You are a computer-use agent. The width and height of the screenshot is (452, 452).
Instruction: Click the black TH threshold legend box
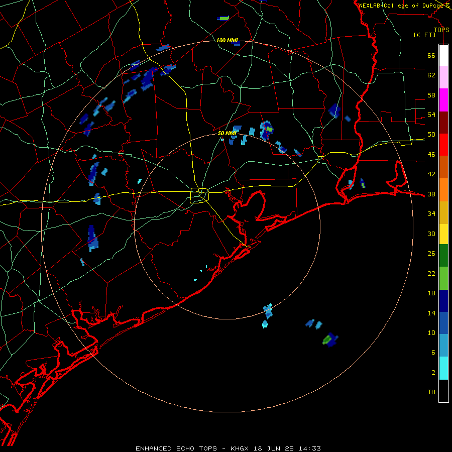click(x=443, y=391)
